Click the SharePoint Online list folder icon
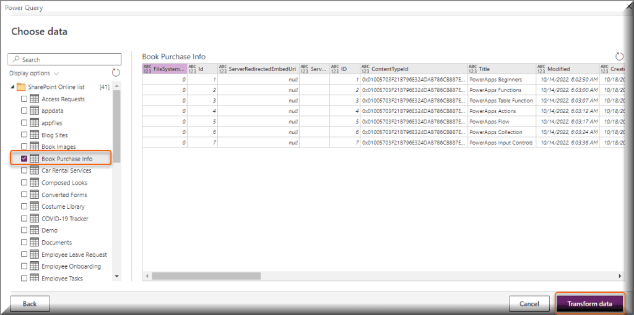The height and width of the screenshot is (315, 634). pyautogui.click(x=22, y=86)
